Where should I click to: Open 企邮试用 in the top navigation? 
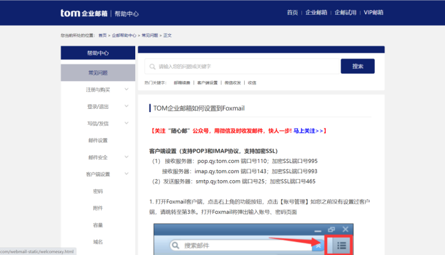345,12
